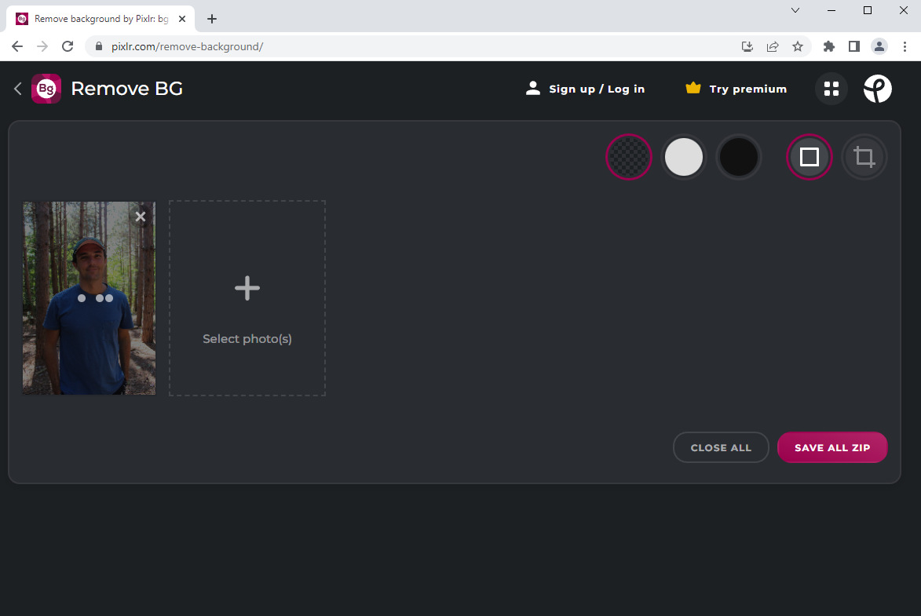
Task: Open the Sign up / Log in option
Action: click(585, 88)
